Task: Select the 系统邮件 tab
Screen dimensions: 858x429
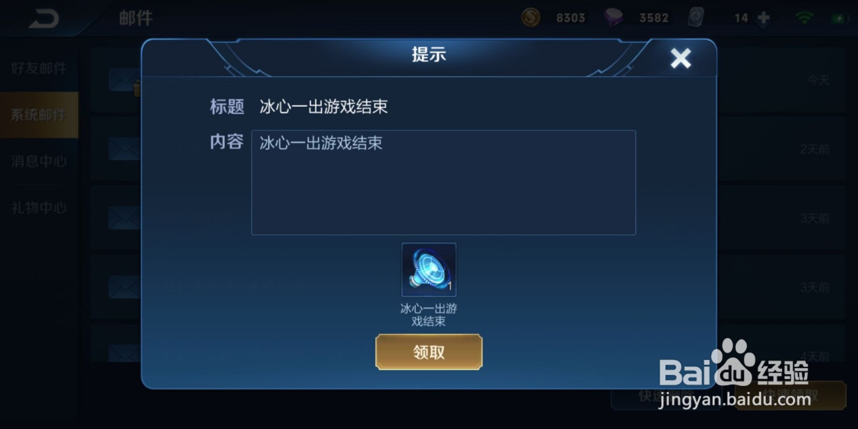Action: coord(39,114)
